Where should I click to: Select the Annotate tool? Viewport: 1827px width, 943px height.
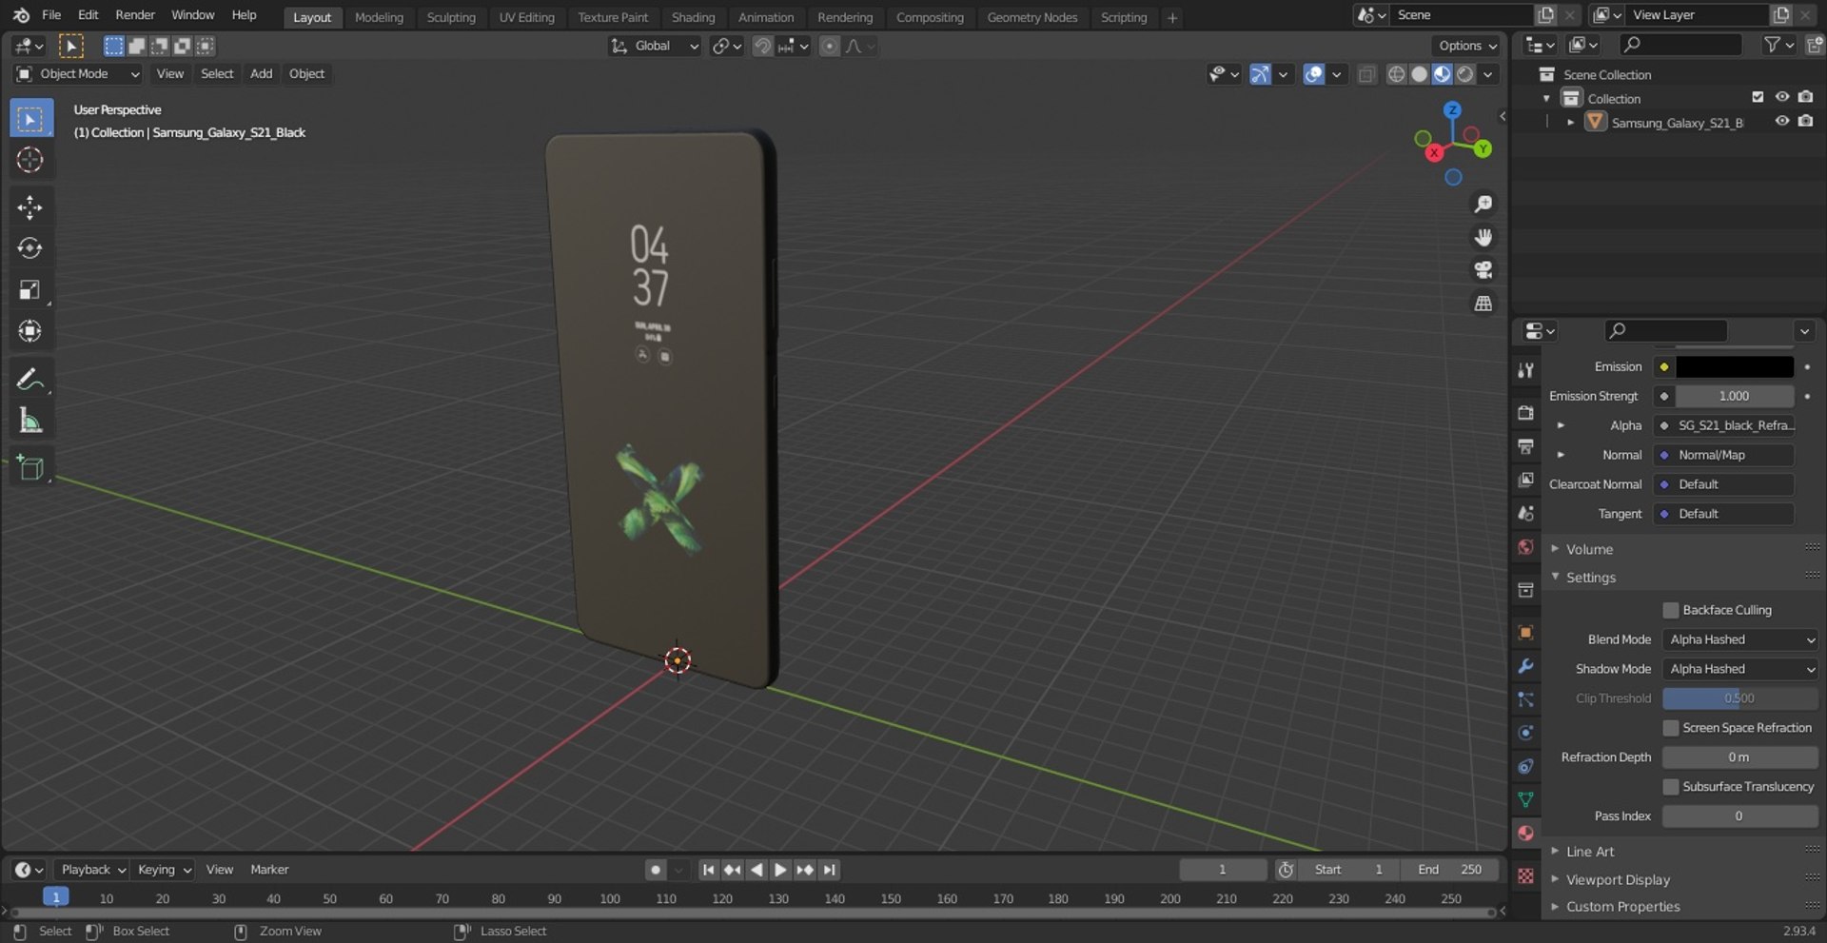[29, 380]
